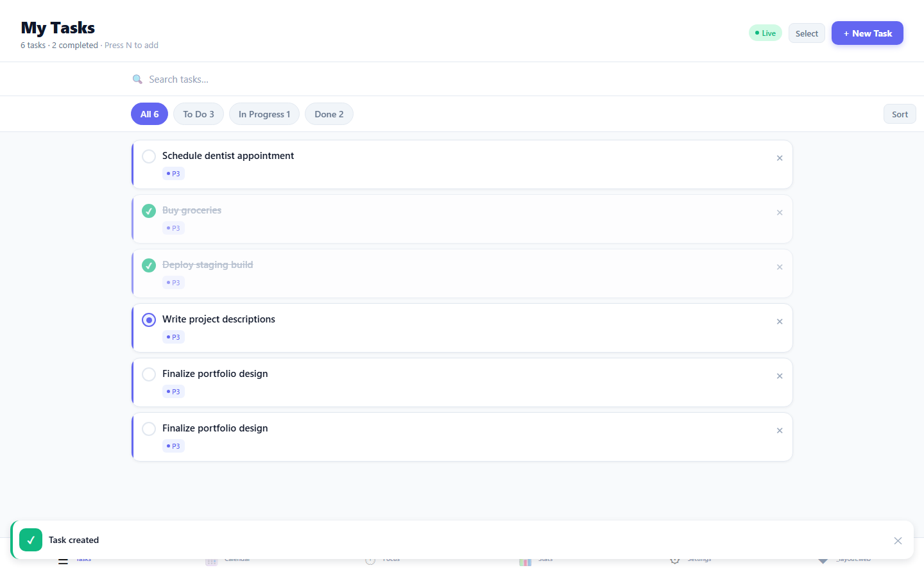Open the Deploy staging build title

207,265
